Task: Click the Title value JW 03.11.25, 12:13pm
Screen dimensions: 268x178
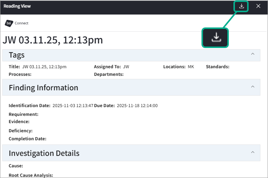Action: click(x=44, y=67)
